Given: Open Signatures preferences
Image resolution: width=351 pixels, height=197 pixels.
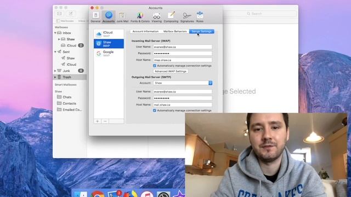Looking at the screenshot, I should click(x=187, y=17).
